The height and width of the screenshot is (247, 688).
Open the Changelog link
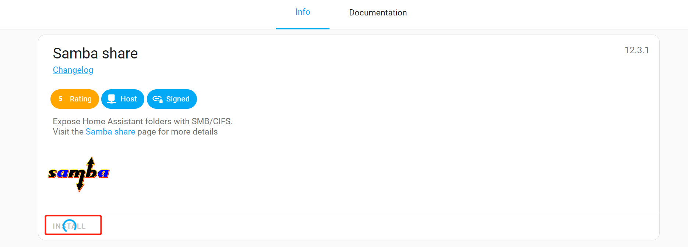point(73,70)
